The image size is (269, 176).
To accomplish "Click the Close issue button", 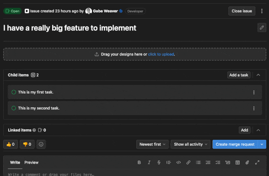I will click(x=242, y=11).
